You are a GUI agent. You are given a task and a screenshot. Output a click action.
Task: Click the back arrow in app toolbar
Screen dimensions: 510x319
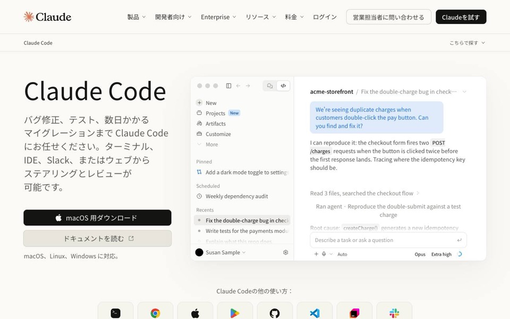point(238,86)
